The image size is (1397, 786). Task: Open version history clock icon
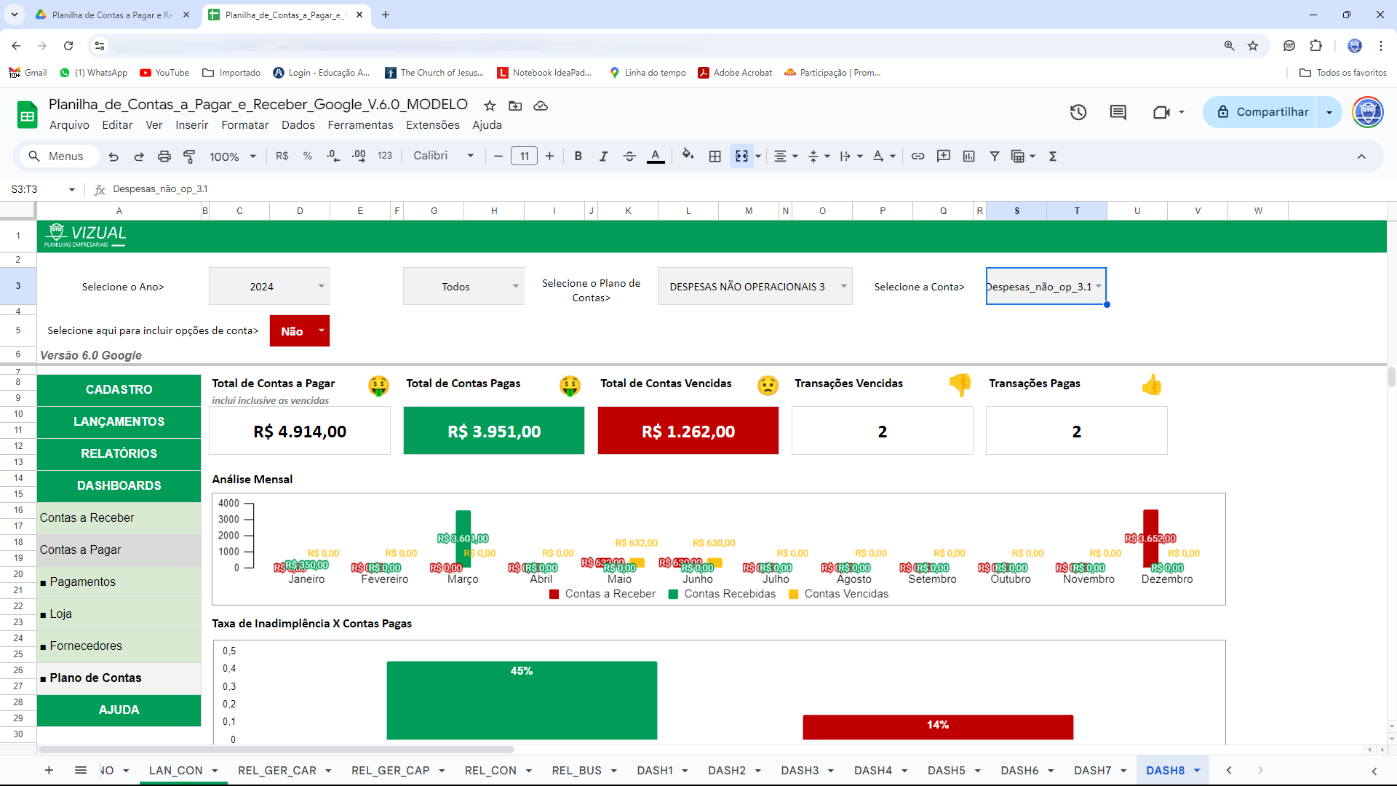(1078, 112)
